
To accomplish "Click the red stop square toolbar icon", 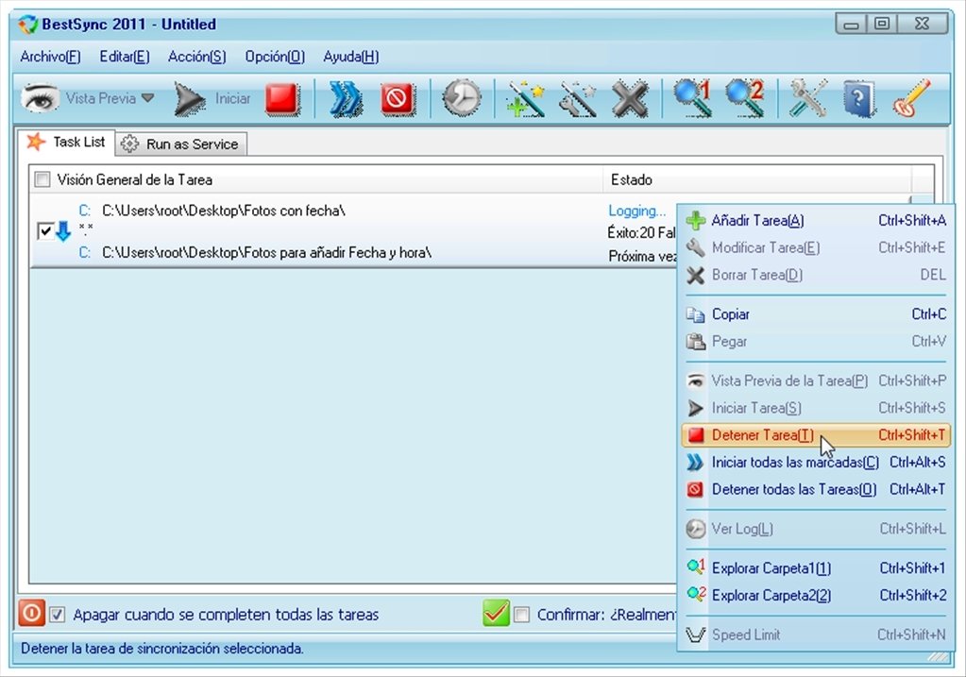I will pyautogui.click(x=282, y=98).
